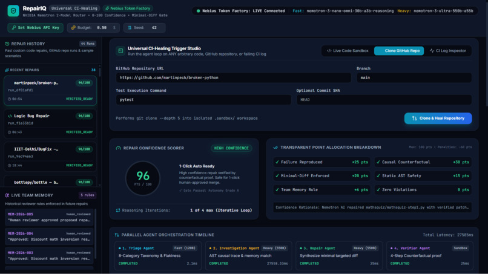Image resolution: width=488 pixels, height=274 pixels.
Task: Click the Recent Repairs count 38
Action: click(x=93, y=70)
